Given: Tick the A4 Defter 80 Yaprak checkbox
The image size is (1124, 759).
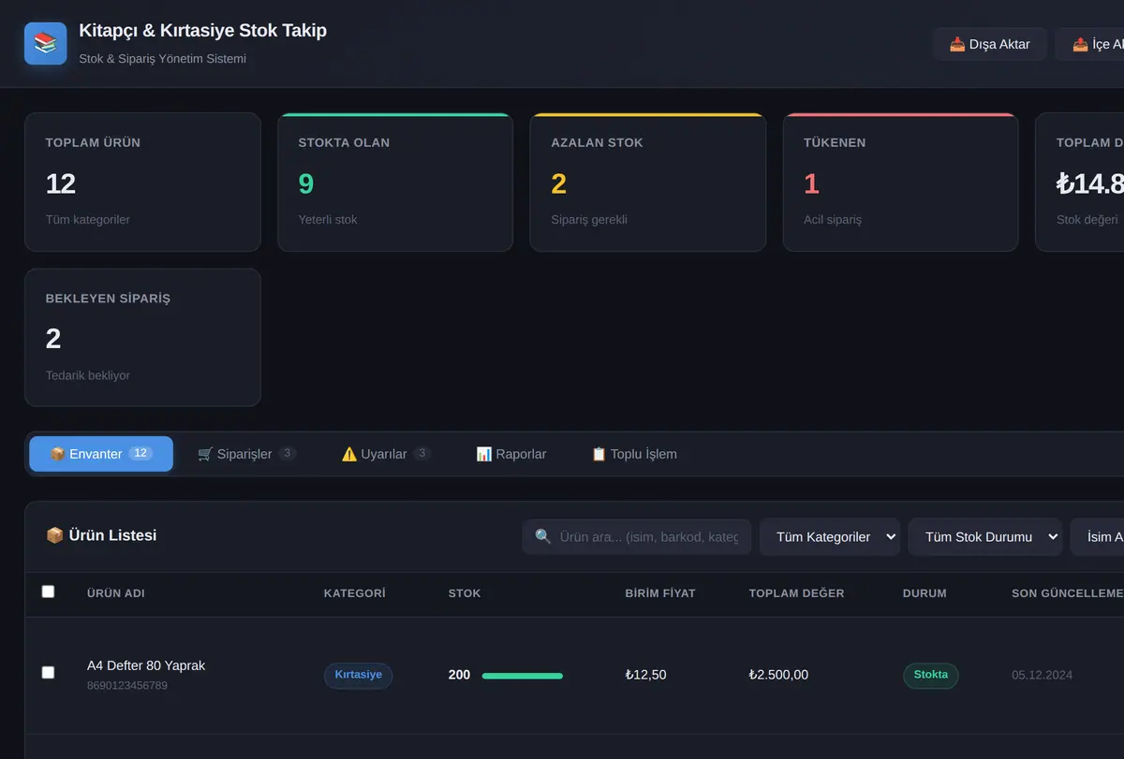Looking at the screenshot, I should click(49, 672).
